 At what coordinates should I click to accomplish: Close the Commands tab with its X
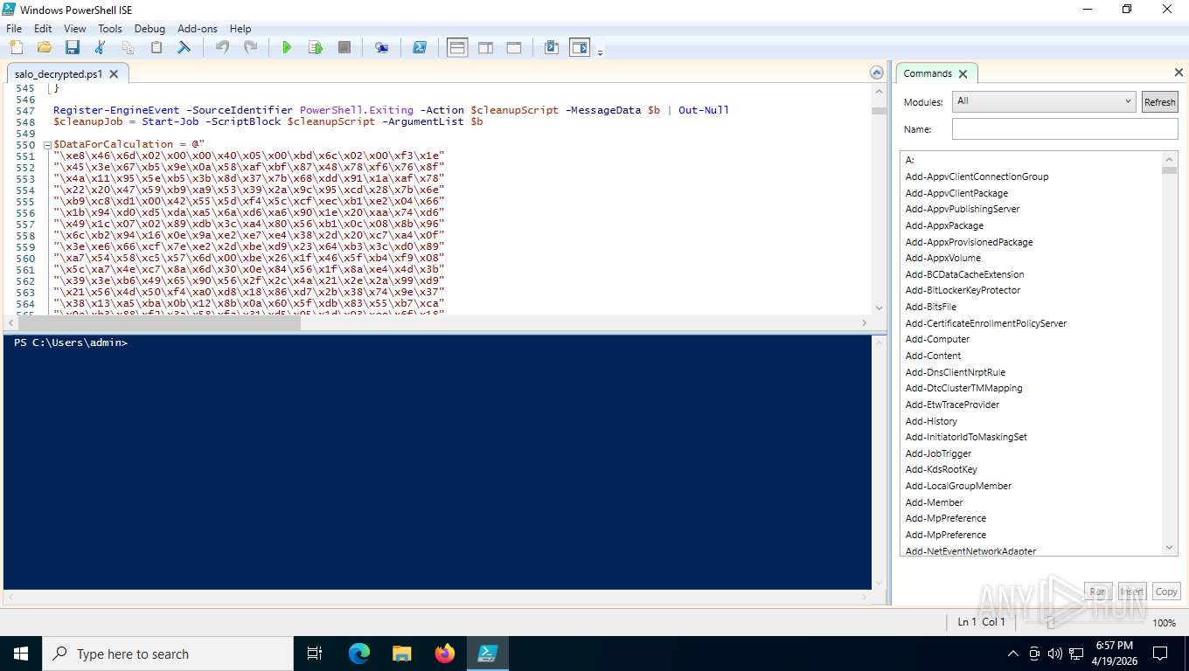(963, 74)
